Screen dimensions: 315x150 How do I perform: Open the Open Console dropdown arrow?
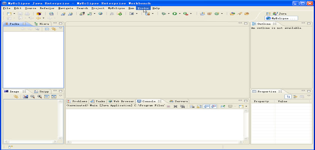coord(246,106)
